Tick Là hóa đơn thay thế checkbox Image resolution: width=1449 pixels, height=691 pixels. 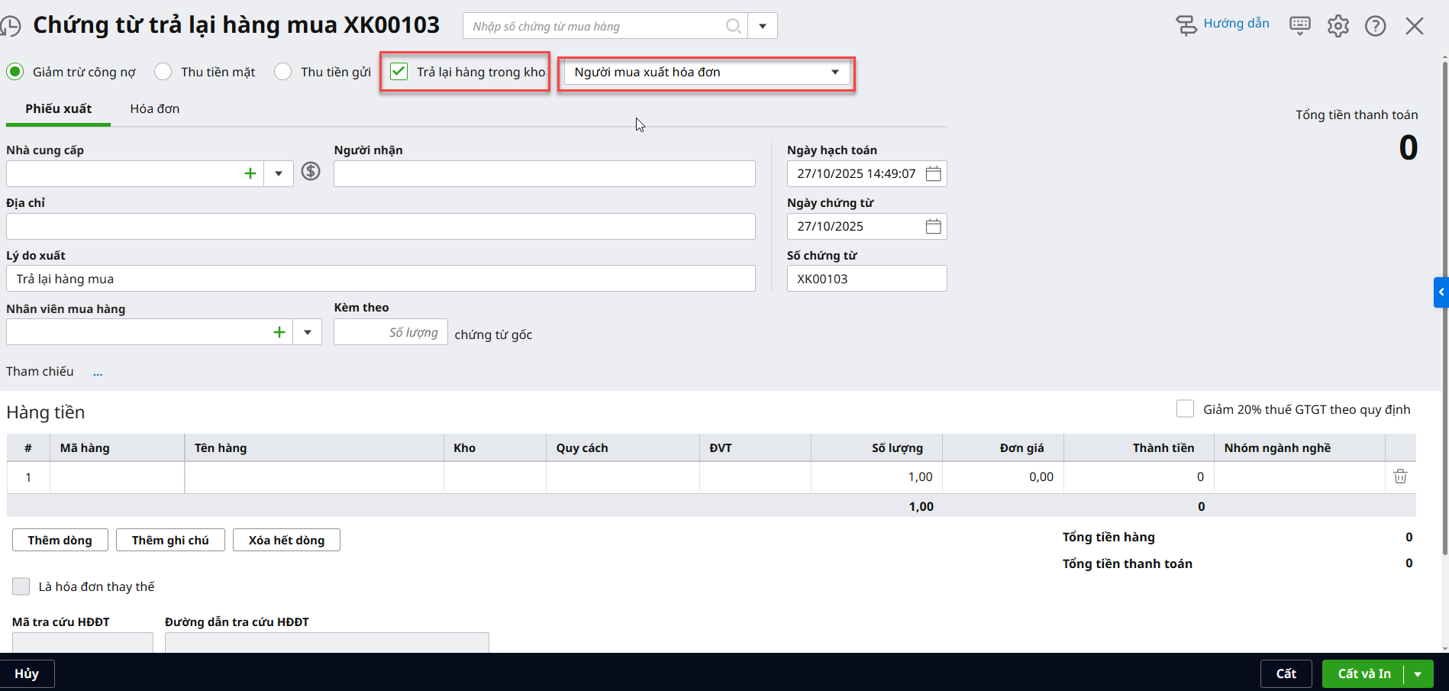[x=21, y=586]
